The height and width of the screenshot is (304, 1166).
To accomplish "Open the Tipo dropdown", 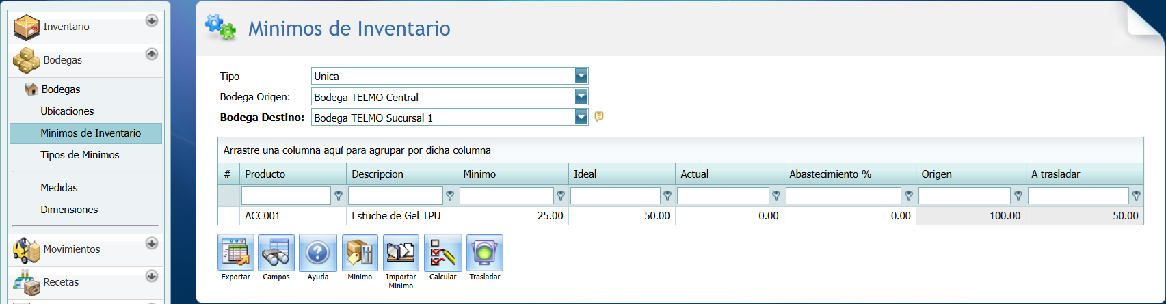I will (581, 76).
